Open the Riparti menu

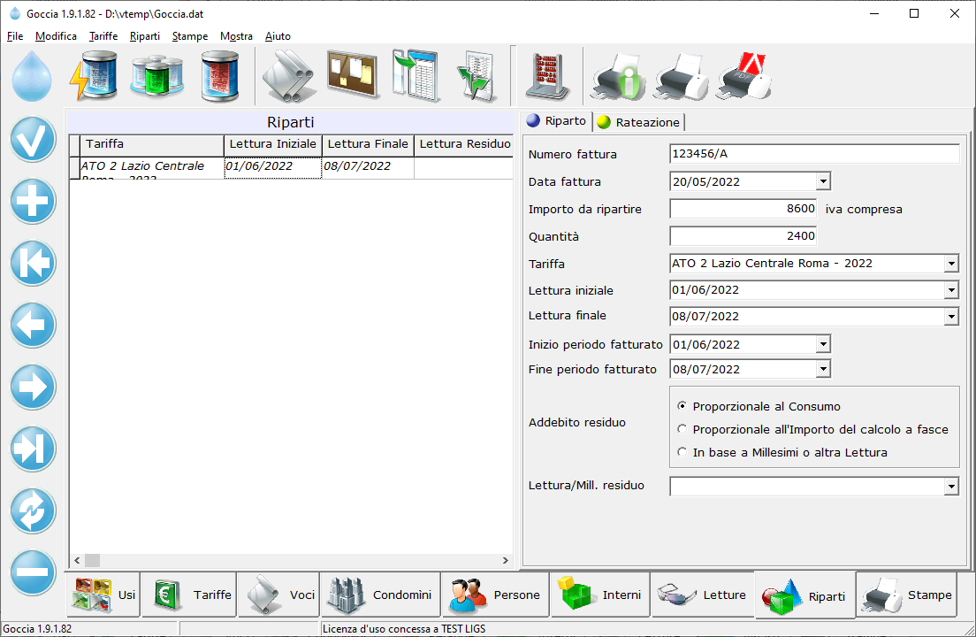tap(145, 36)
